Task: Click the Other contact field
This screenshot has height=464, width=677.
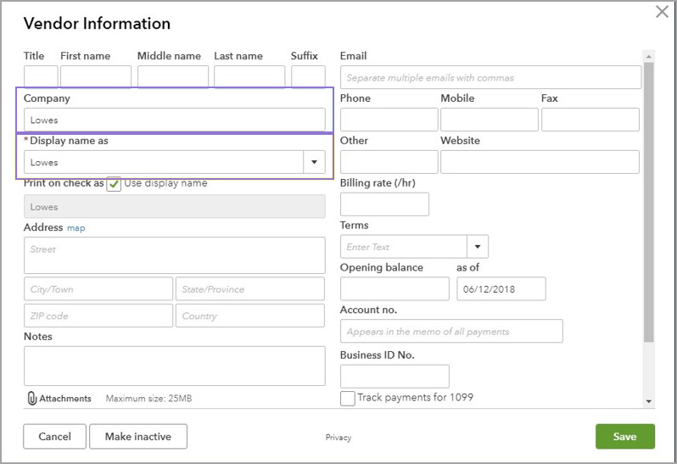Action: pyautogui.click(x=389, y=162)
